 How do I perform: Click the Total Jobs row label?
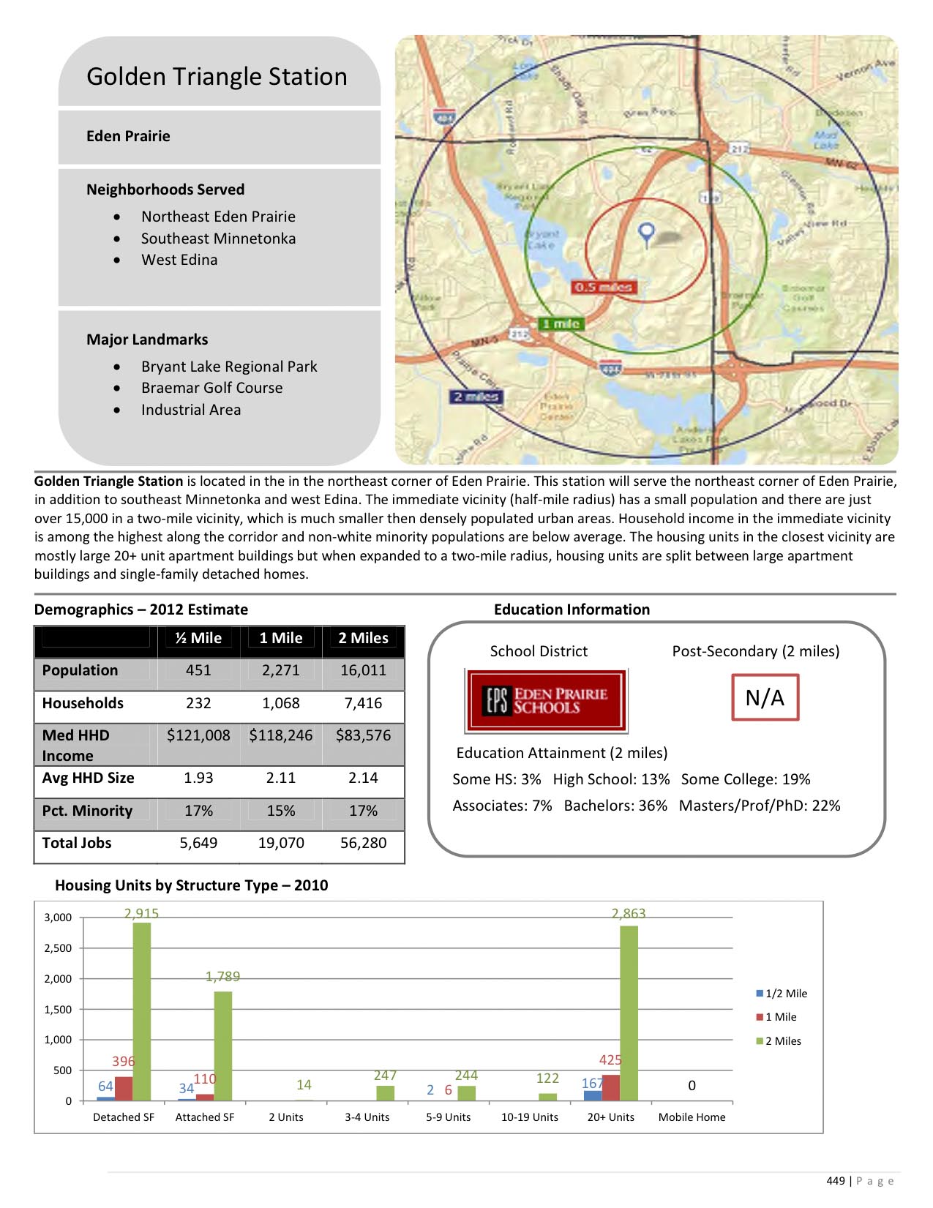click(77, 843)
